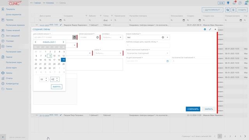Viewport: 249px width, 140px height.
Task: Click the Смены briefcase icon
Action: pos(3,46)
